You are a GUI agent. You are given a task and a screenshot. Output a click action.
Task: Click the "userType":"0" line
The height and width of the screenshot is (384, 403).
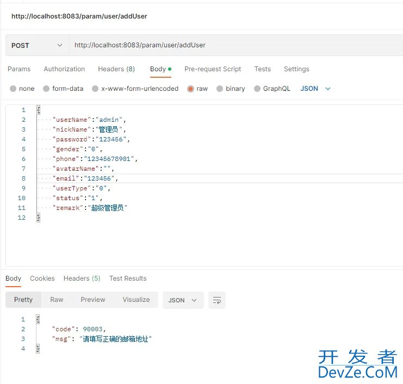point(82,188)
